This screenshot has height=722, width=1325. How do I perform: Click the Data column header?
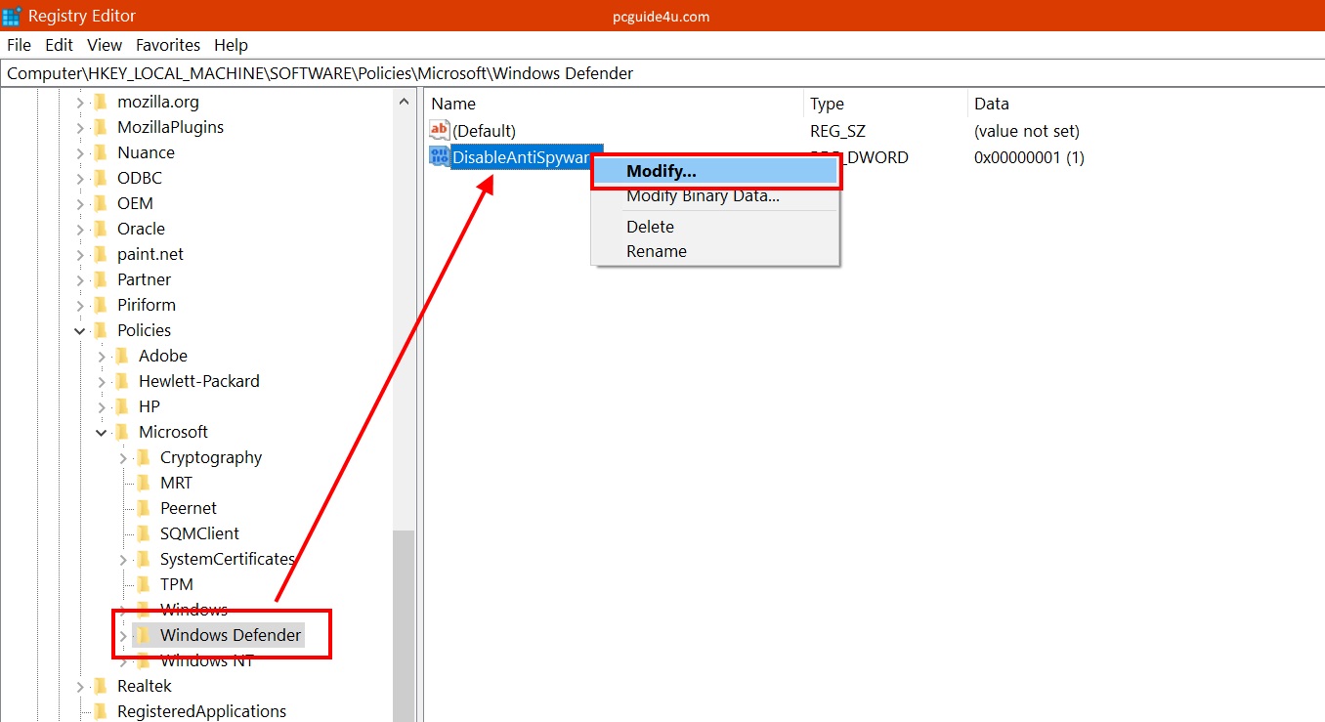coord(991,104)
